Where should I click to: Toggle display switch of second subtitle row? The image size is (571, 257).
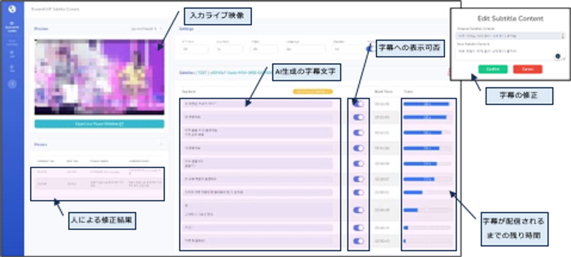(358, 117)
